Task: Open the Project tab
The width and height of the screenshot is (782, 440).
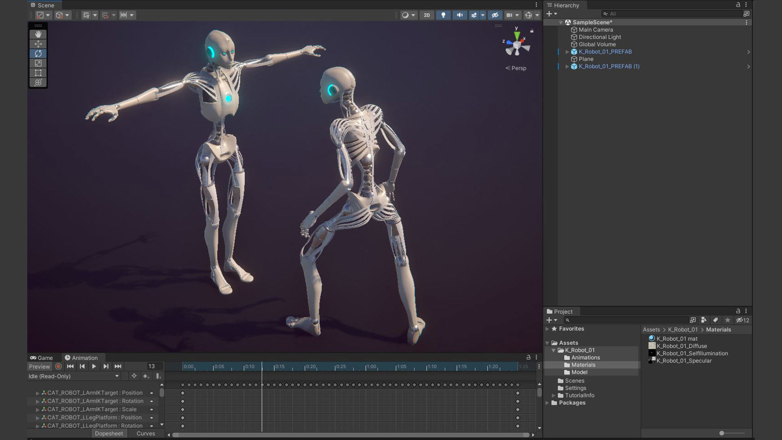Action: pos(560,312)
